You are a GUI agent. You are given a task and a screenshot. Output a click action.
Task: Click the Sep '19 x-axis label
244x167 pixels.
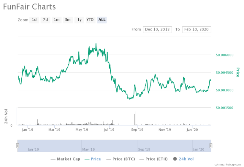click(x=137, y=130)
